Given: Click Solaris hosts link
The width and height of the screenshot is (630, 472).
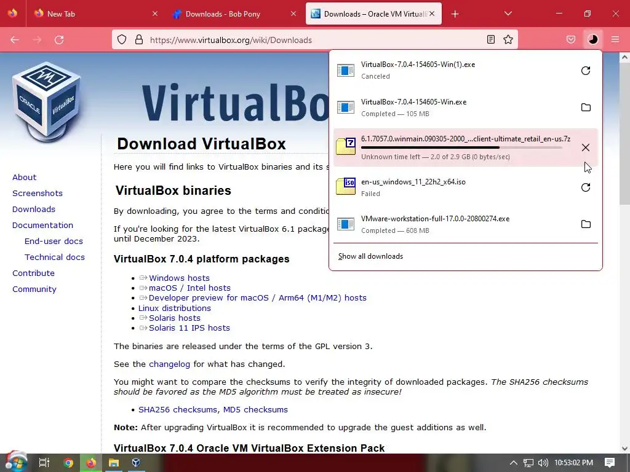Looking at the screenshot, I should tap(175, 318).
